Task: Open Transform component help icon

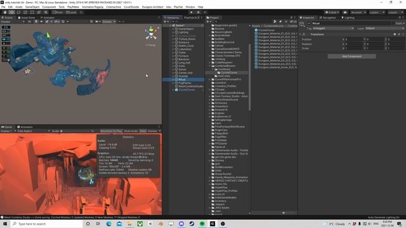Action: coord(395,34)
